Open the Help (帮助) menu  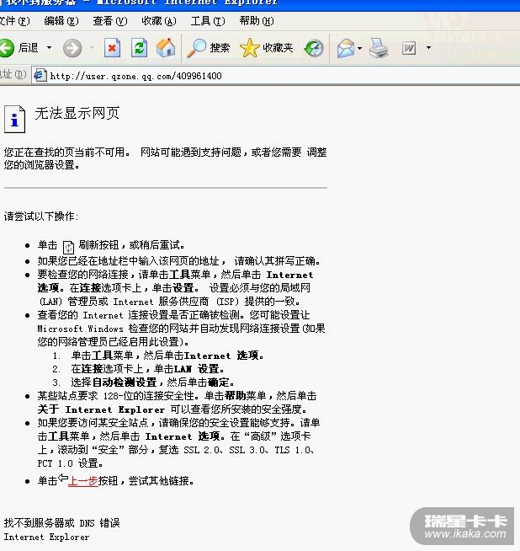pos(257,21)
